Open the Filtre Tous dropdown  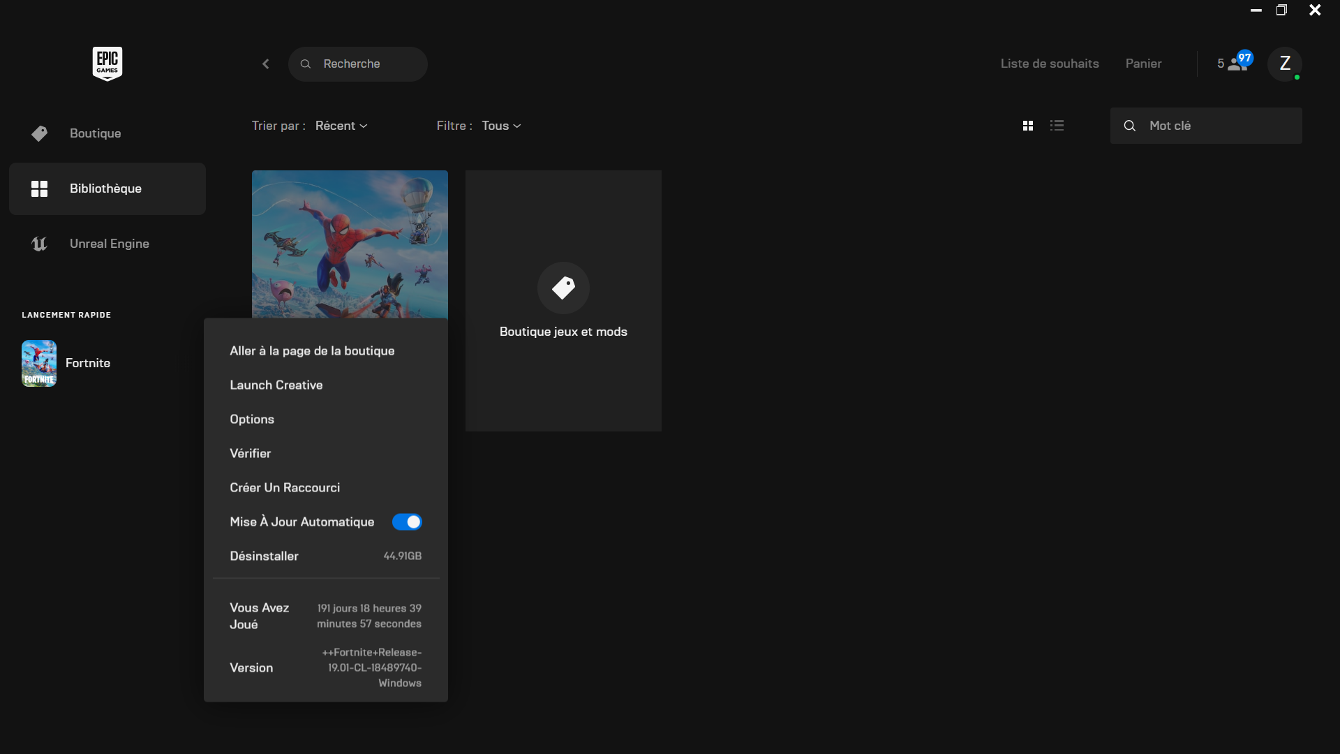[x=501, y=126]
